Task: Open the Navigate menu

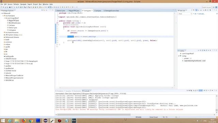Action: tap(23, 4)
